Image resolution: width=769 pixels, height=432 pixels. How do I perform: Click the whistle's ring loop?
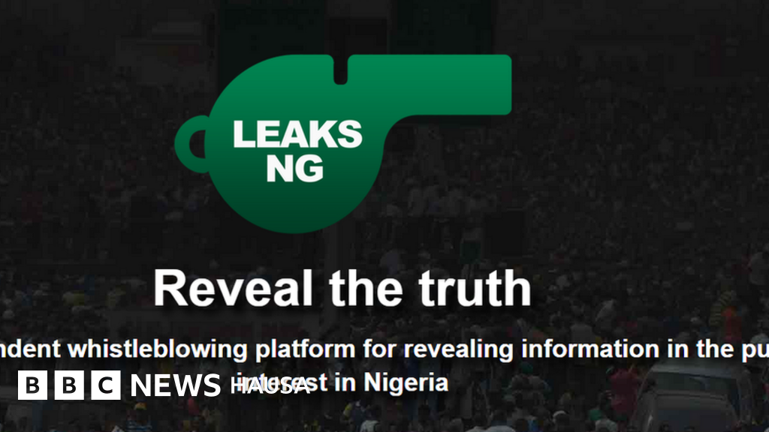tap(192, 144)
